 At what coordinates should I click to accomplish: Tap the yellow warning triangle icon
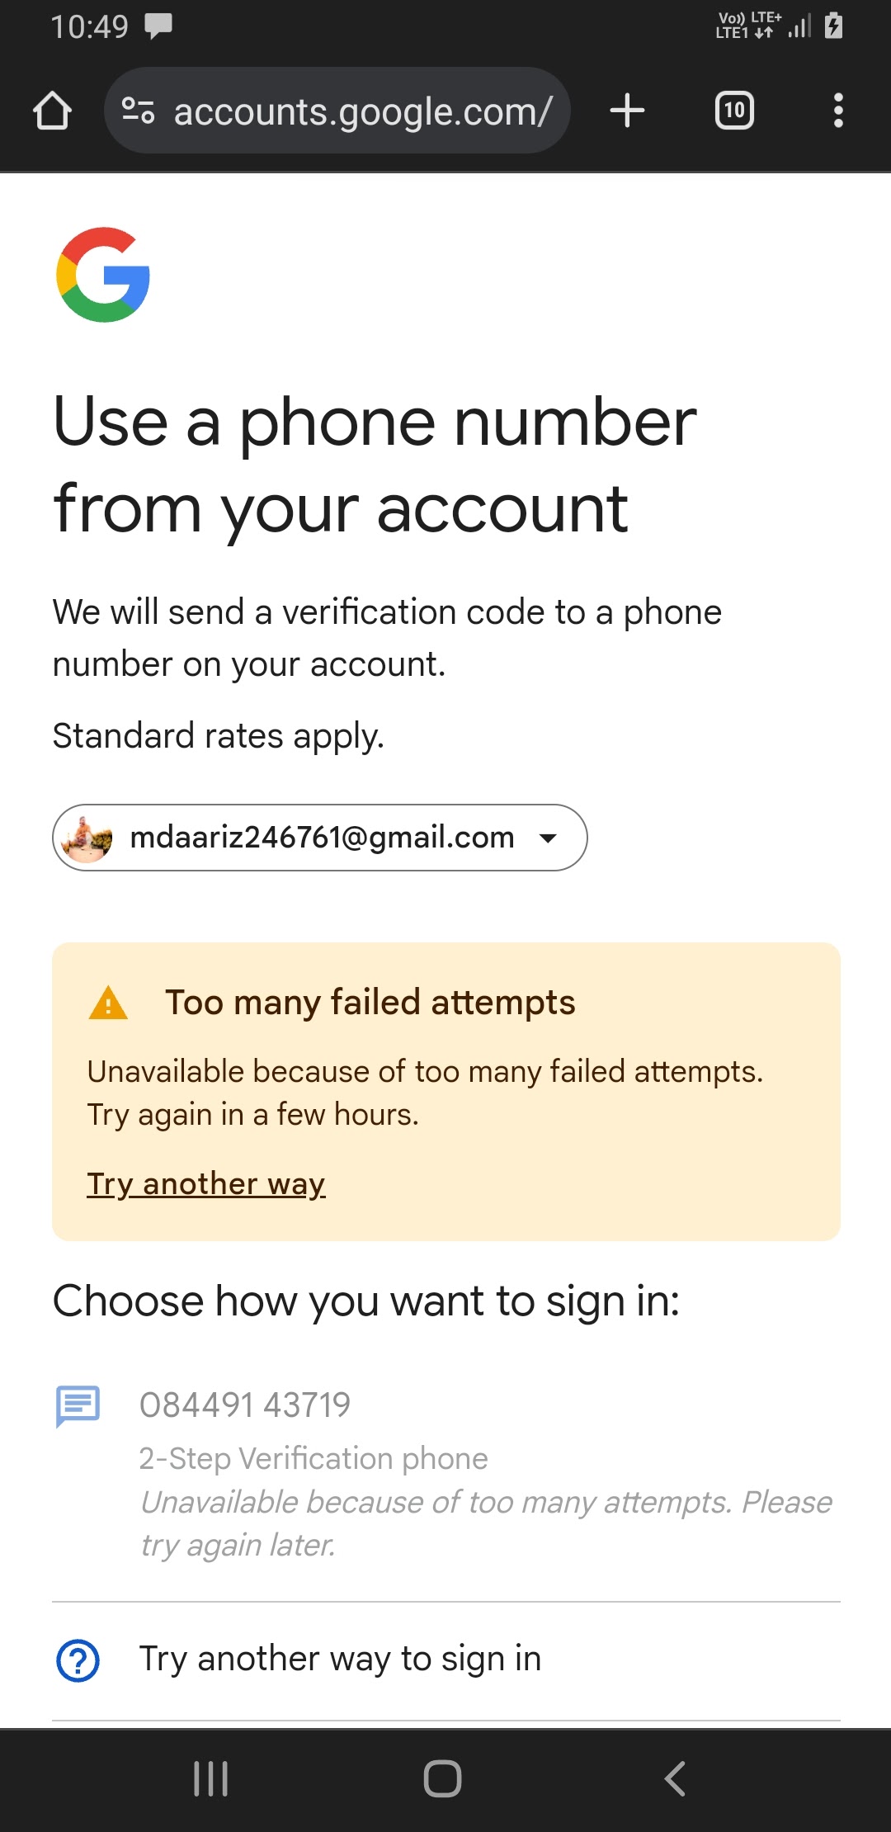click(108, 1003)
